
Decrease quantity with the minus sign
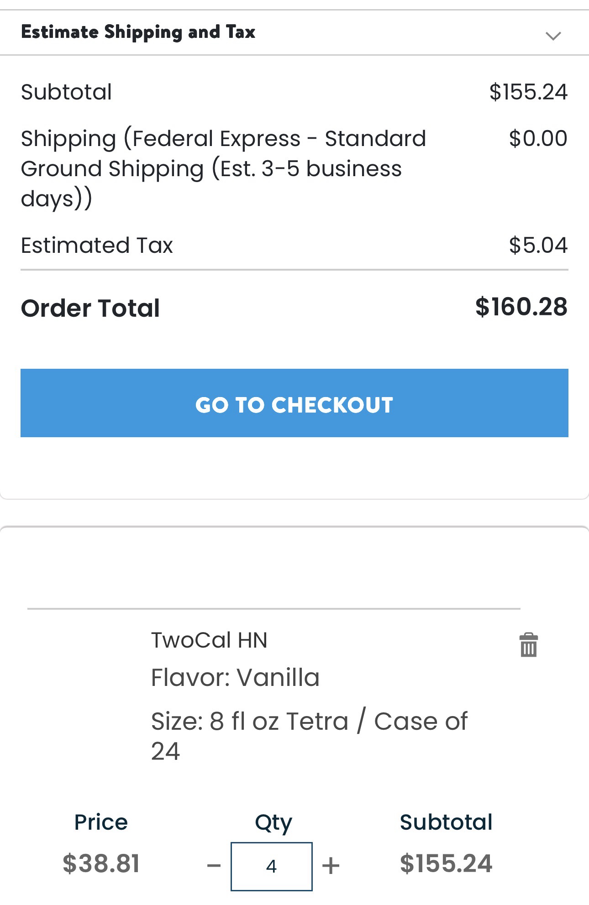click(214, 865)
